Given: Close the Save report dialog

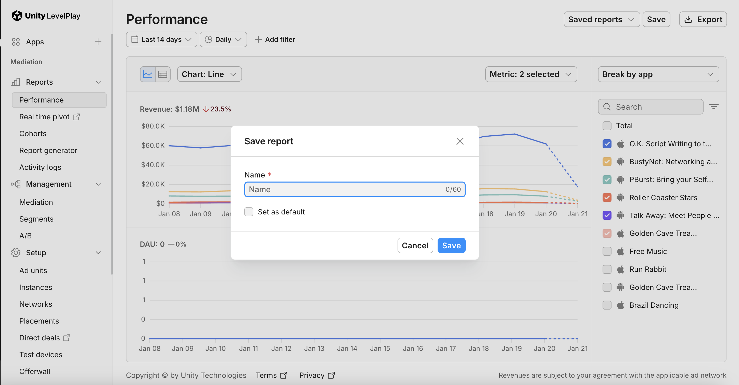Looking at the screenshot, I should click(460, 141).
